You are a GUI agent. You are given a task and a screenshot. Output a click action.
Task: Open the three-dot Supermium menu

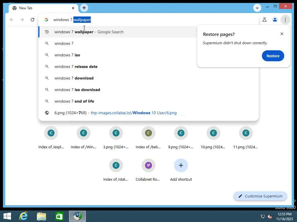(x=285, y=20)
